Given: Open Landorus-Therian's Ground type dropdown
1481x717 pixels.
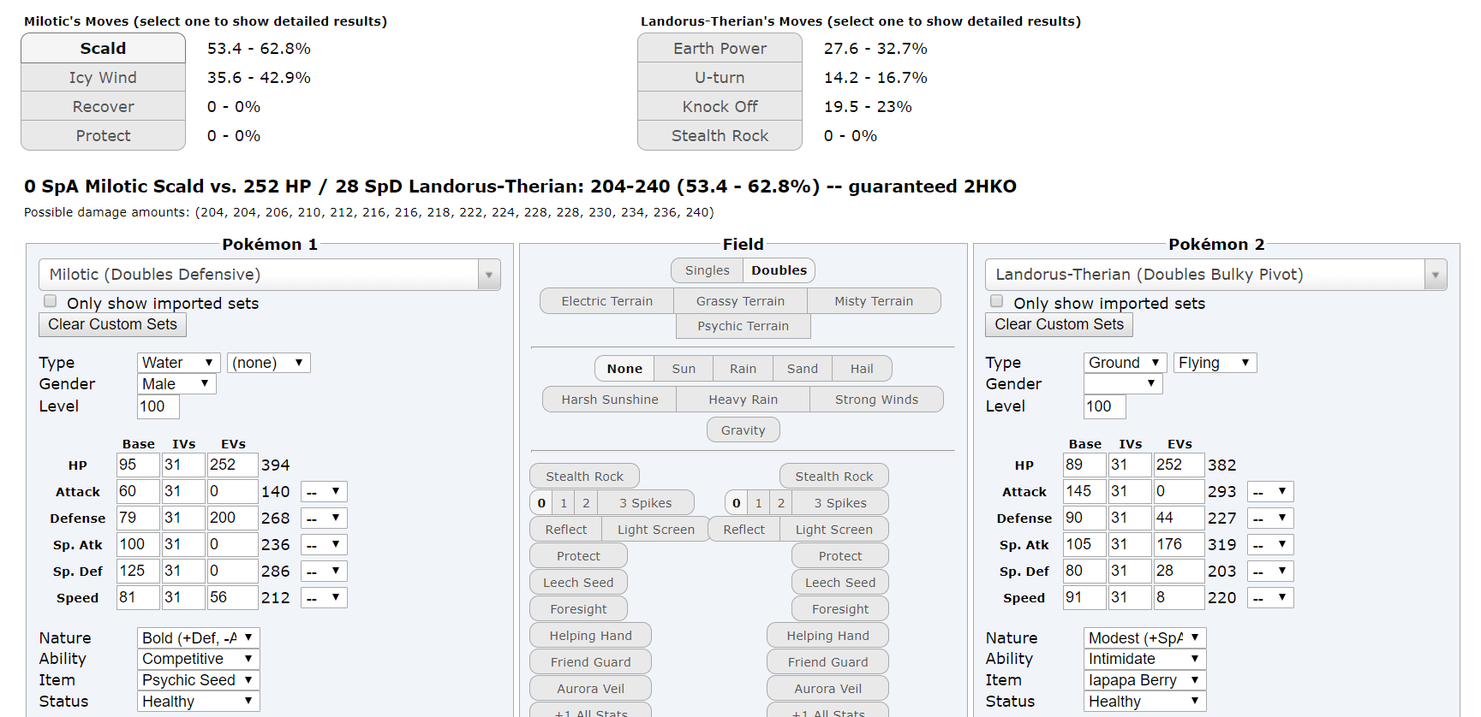Looking at the screenshot, I should [1125, 363].
